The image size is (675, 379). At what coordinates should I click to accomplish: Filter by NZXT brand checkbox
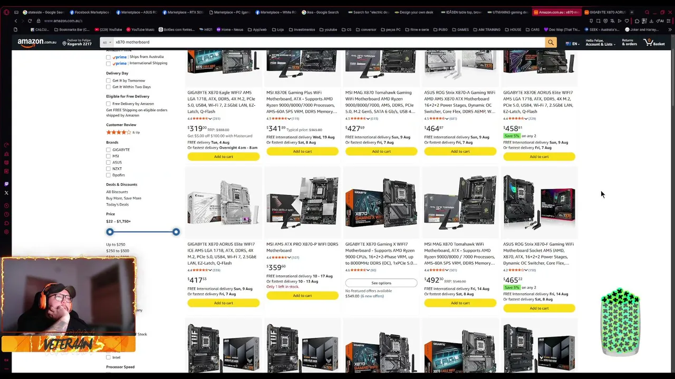(x=108, y=168)
